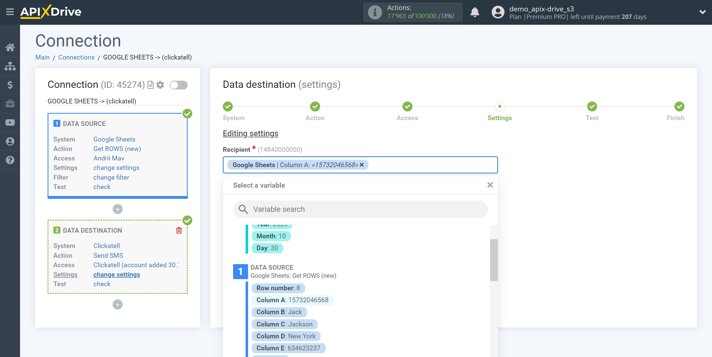Click the variable list scrollbar thumb

(494, 260)
